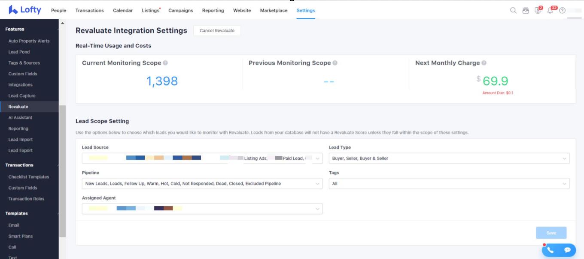
Task: Open the search icon in header
Action: [513, 11]
